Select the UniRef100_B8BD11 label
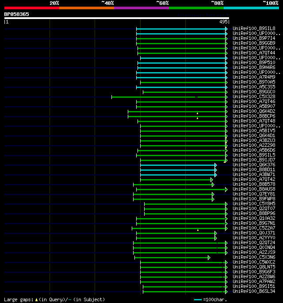Image resolution: width=283 pixels, height=303 pixels. [254, 170]
